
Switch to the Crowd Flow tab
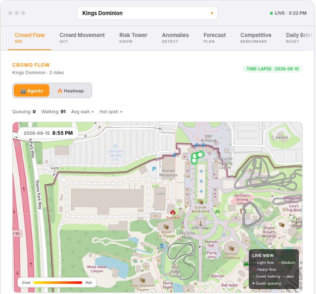29,38
